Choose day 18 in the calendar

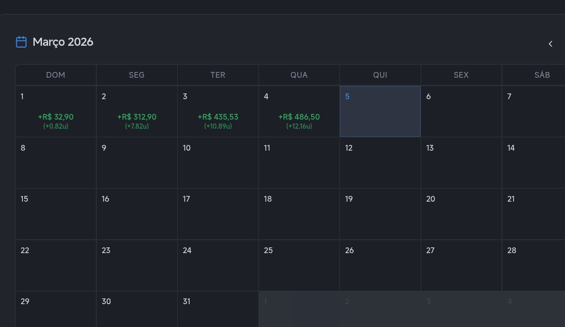pyautogui.click(x=299, y=214)
